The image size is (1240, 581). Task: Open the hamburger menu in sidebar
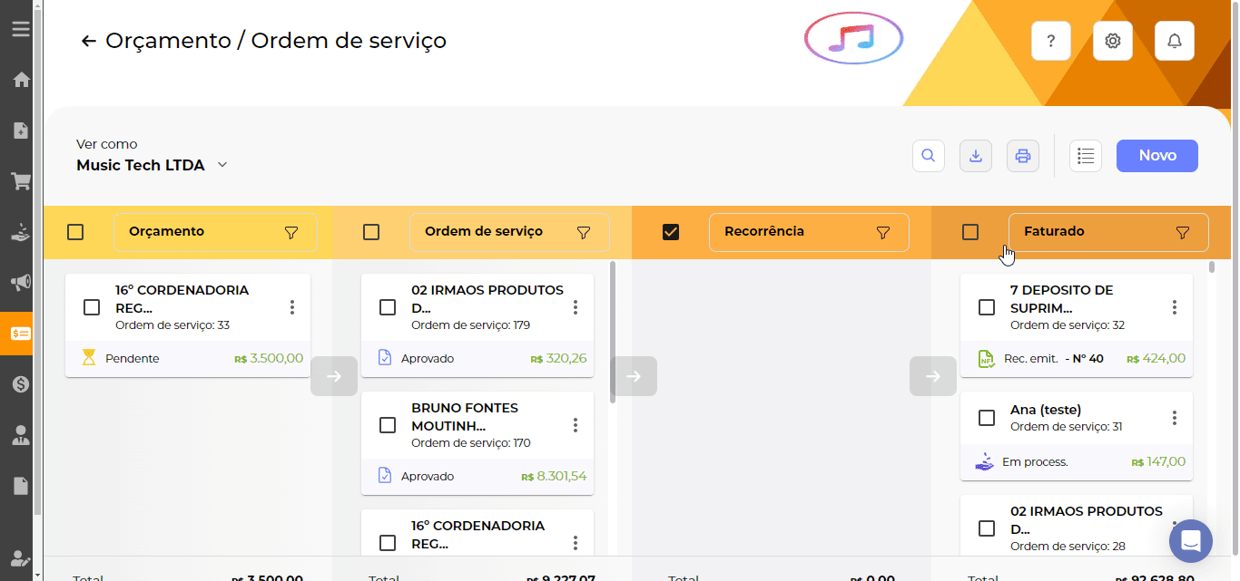[x=20, y=29]
